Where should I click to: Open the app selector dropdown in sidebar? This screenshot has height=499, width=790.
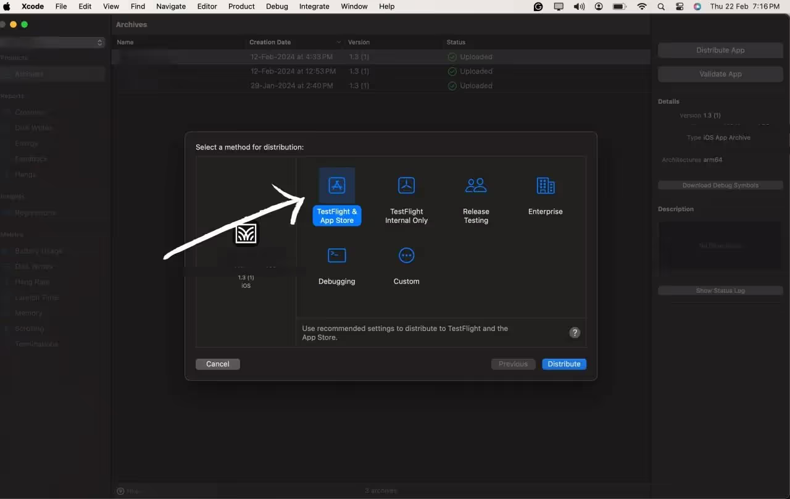(52, 43)
